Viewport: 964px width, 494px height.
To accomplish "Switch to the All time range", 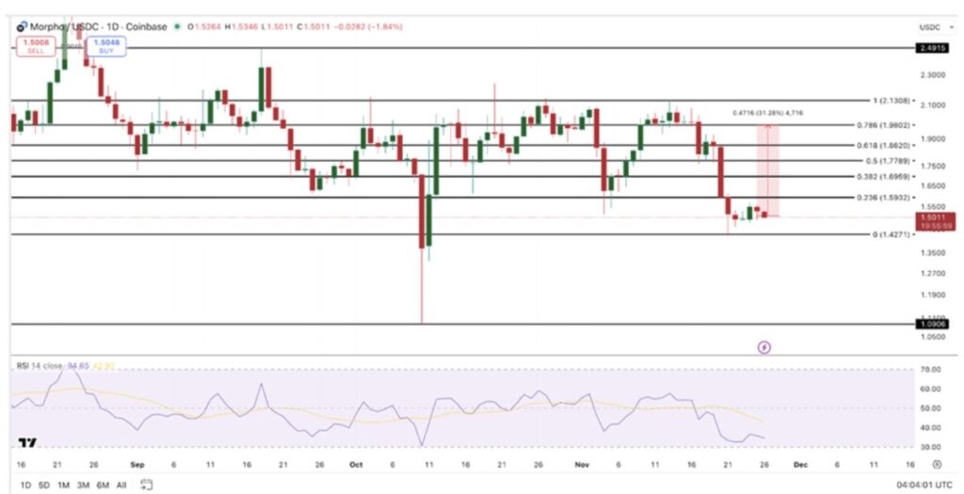I will click(121, 485).
